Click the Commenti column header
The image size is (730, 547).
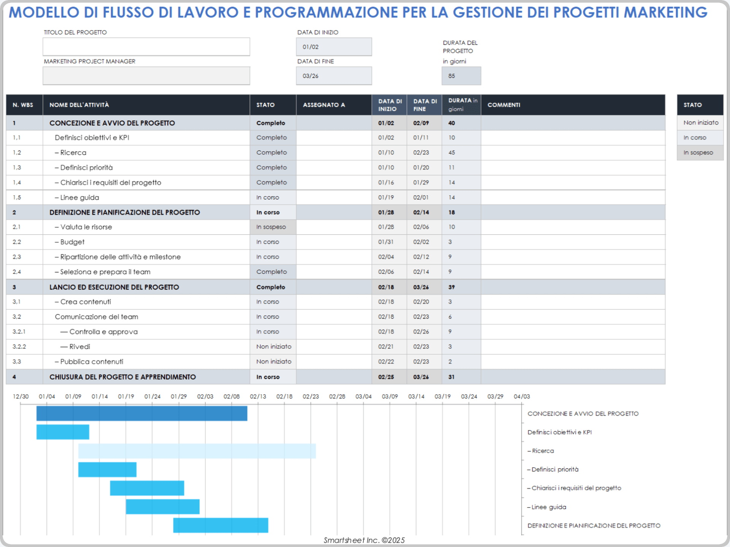click(x=573, y=105)
